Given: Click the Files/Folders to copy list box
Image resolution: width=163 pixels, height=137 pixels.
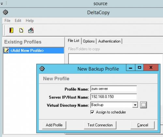Looking at the screenshot, I should (116, 59).
